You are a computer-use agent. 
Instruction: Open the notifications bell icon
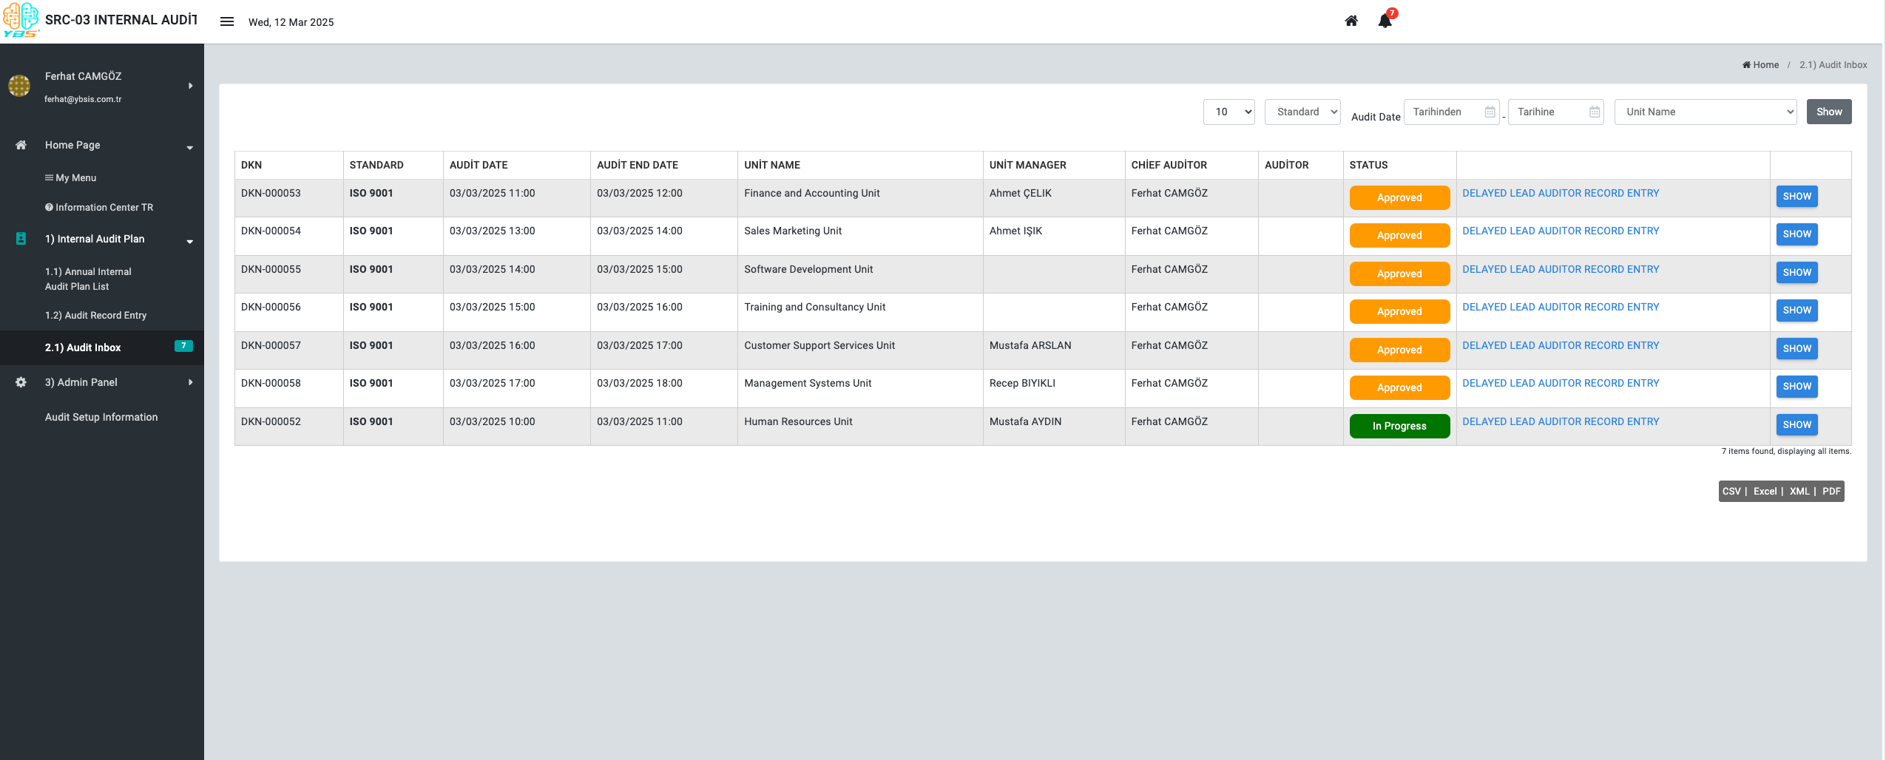coord(1385,21)
